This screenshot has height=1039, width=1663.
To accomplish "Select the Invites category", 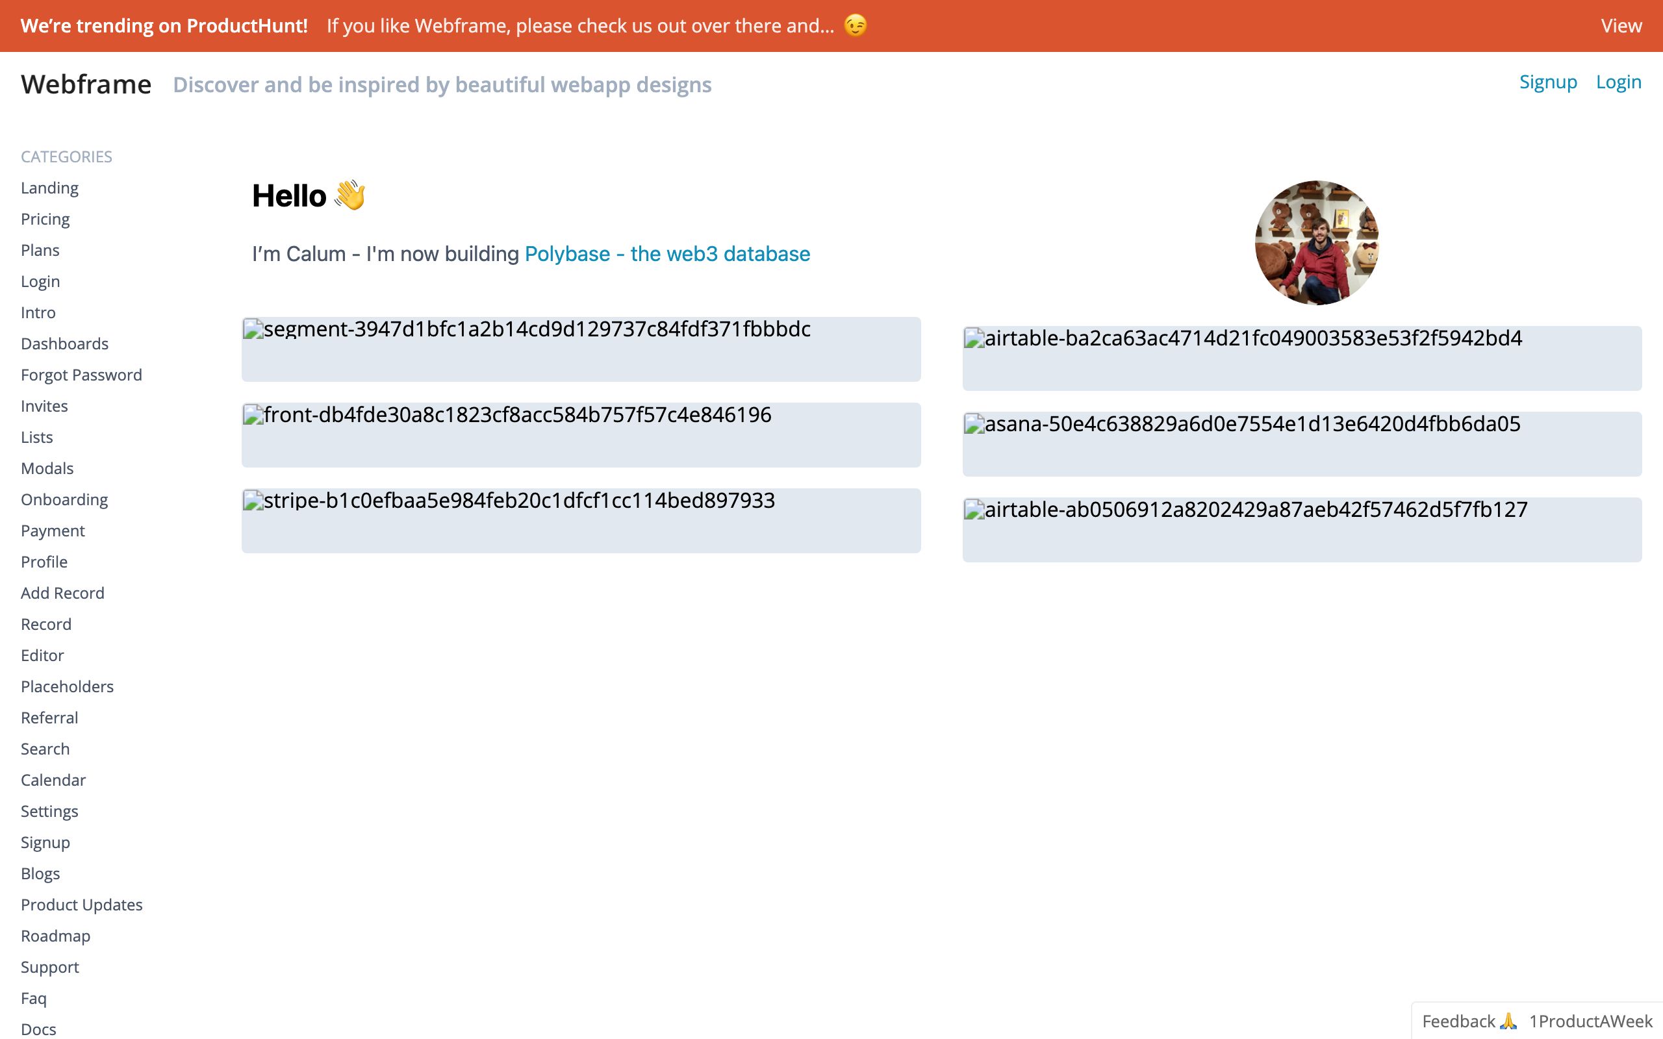I will tap(44, 406).
